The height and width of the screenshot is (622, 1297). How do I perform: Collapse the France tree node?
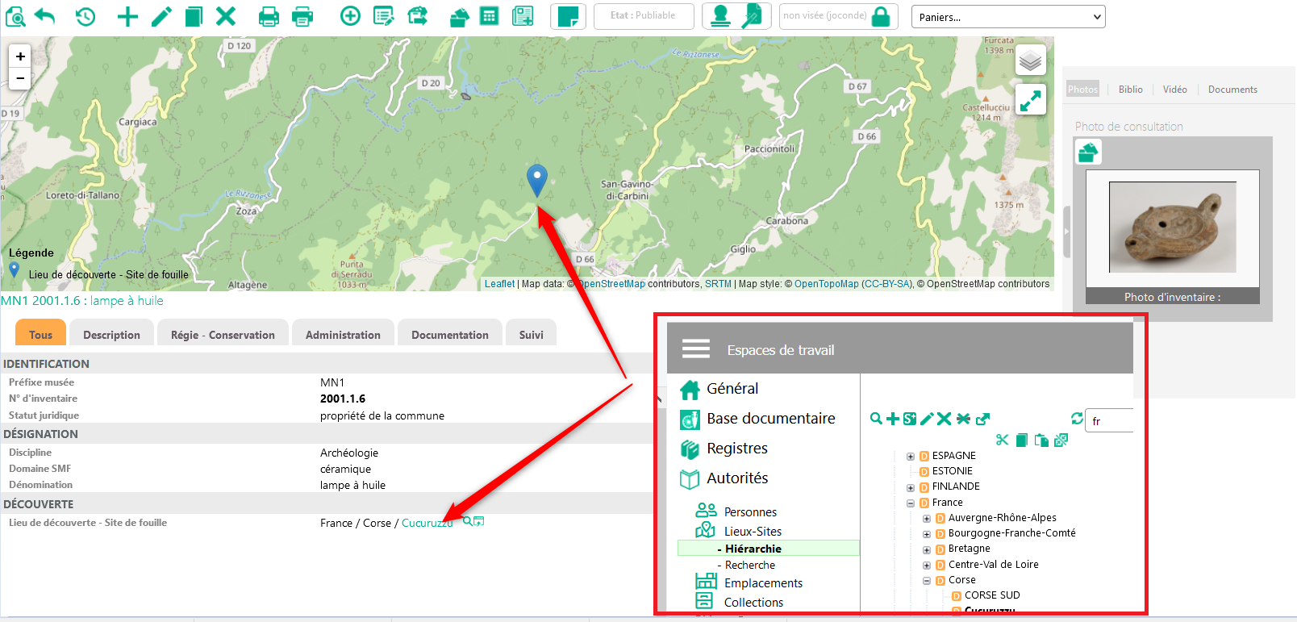[x=911, y=503]
